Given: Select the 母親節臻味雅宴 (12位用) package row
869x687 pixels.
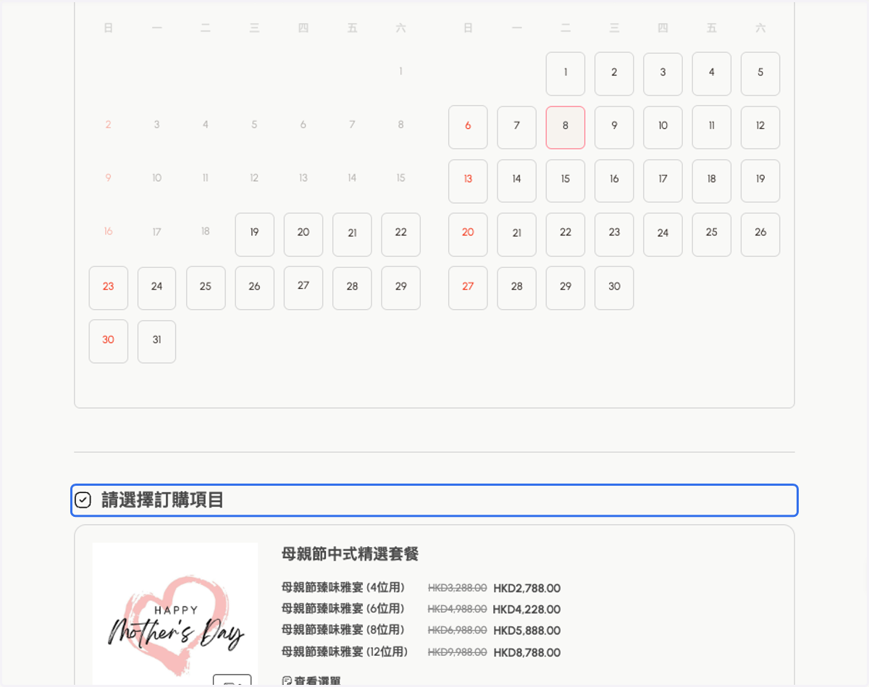Looking at the screenshot, I should click(421, 652).
